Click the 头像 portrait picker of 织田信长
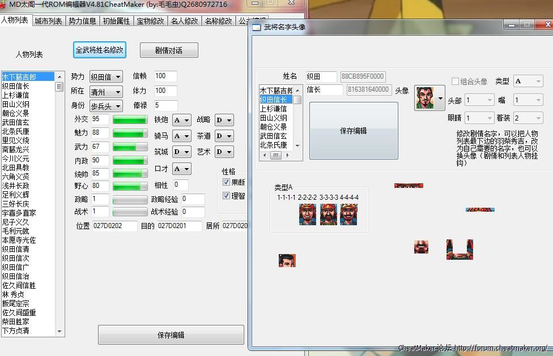Image resolution: width=553 pixels, height=356 pixels. (x=429, y=98)
